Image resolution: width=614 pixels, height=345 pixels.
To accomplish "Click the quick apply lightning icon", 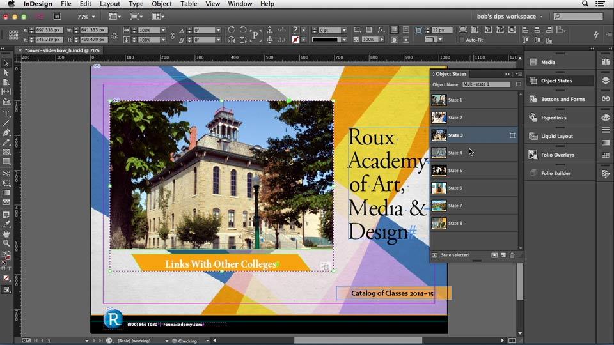I will [x=595, y=34].
